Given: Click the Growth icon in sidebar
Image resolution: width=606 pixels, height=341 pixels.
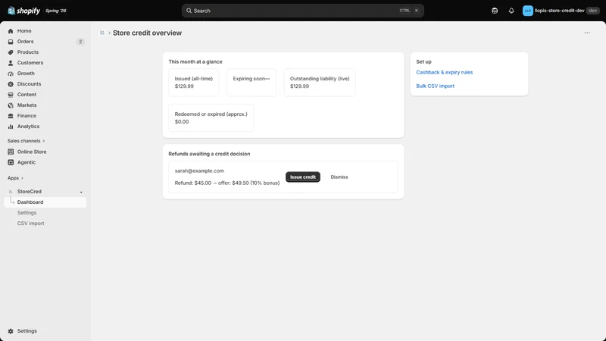Looking at the screenshot, I should [11, 74].
